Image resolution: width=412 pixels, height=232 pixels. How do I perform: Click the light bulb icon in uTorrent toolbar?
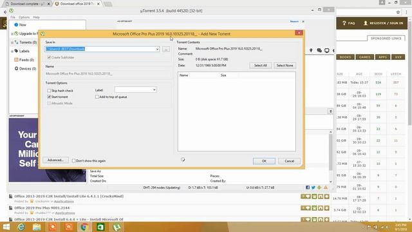tap(311, 50)
